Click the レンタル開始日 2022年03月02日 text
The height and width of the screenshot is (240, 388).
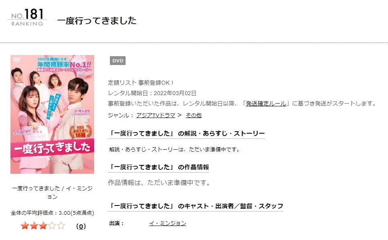[x=152, y=93]
